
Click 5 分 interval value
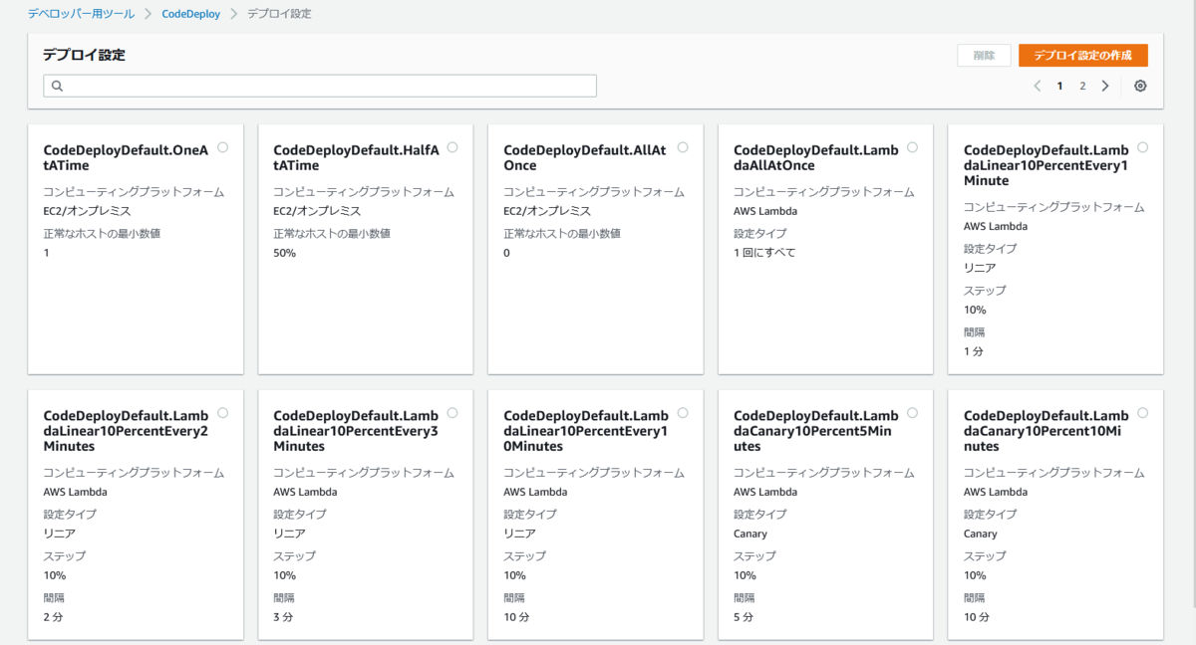[x=745, y=617]
